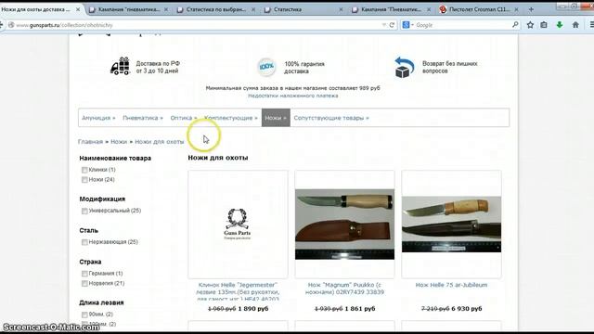Open Helle 75 ar-Jubileum knife image
Image resolution: width=594 pixels, height=334 pixels.
tap(452, 225)
